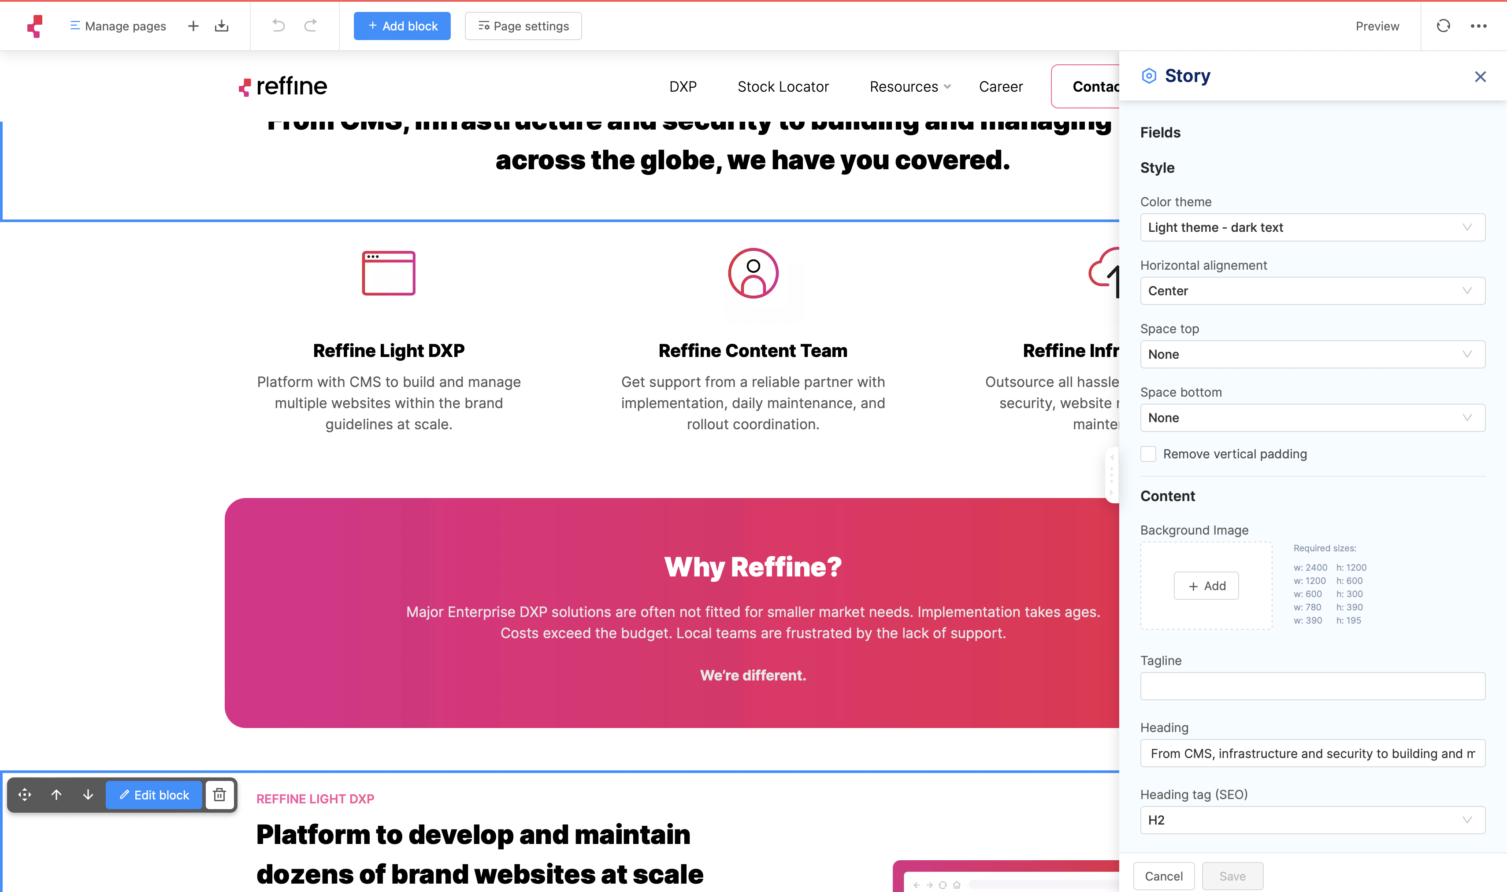The width and height of the screenshot is (1507, 892).
Task: Move the block up with the arrow icon
Action: [56, 795]
